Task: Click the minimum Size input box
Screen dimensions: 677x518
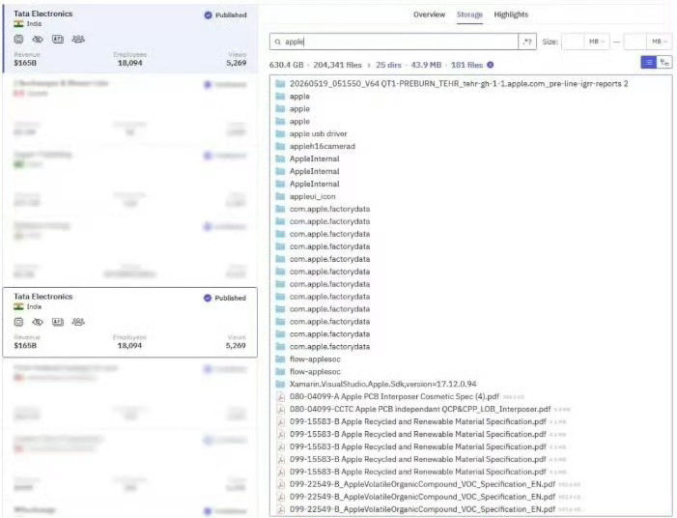Action: pos(573,42)
